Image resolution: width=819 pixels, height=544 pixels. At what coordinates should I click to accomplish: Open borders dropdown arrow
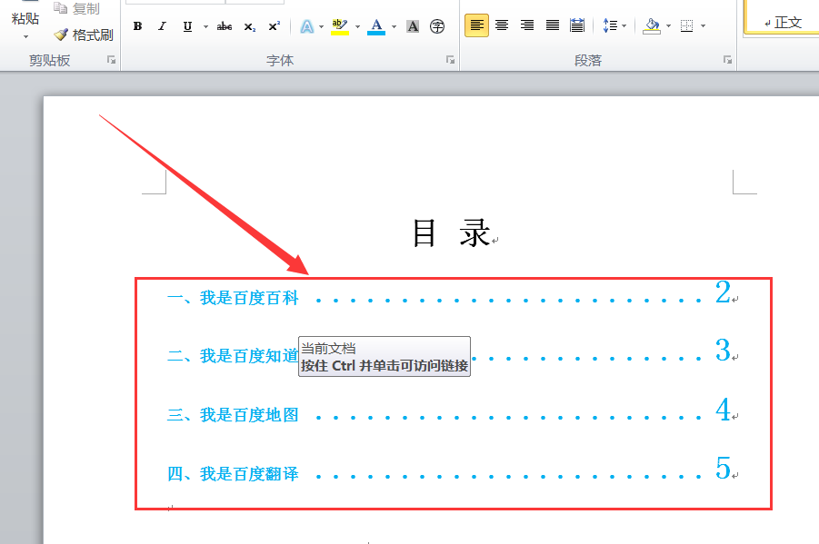click(x=703, y=25)
